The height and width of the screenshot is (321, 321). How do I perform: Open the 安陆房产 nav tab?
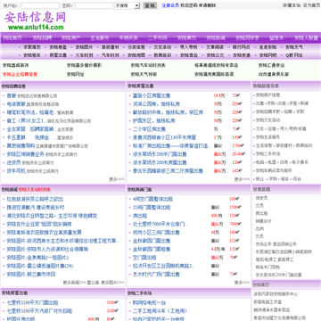tap(70, 37)
